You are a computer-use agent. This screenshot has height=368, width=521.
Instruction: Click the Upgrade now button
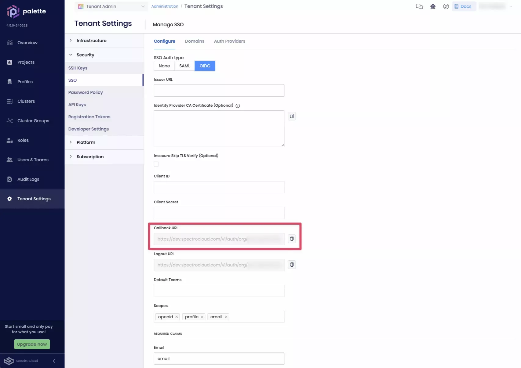pyautogui.click(x=32, y=344)
